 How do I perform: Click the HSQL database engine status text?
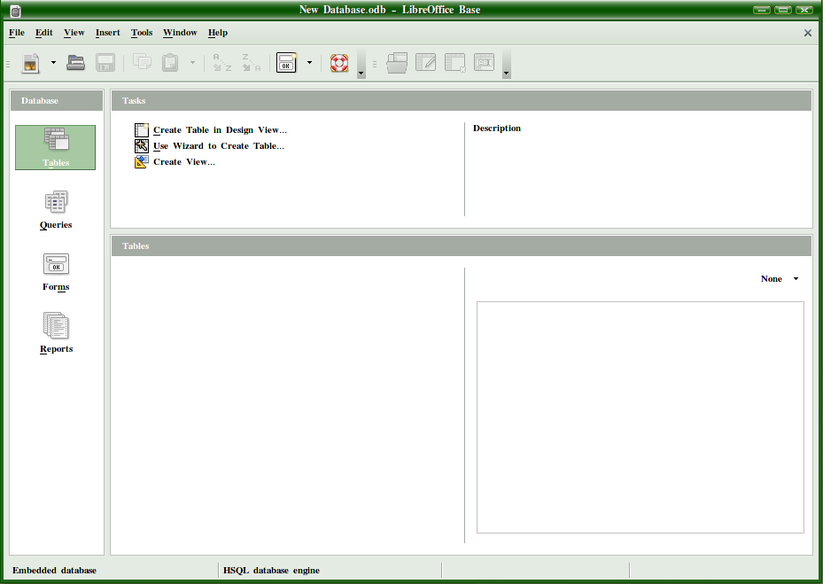271,571
